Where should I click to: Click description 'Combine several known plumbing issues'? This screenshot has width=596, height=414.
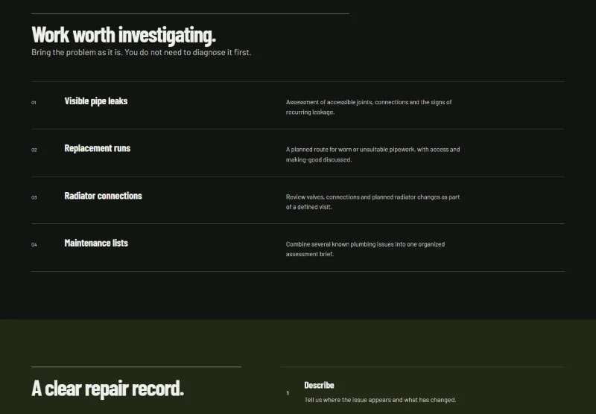click(x=365, y=249)
